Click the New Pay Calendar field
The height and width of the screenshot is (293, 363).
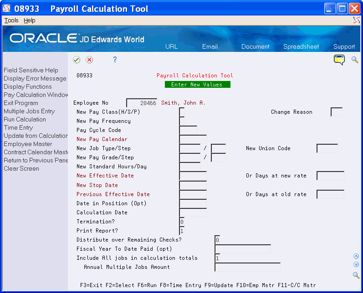[x=193, y=139]
